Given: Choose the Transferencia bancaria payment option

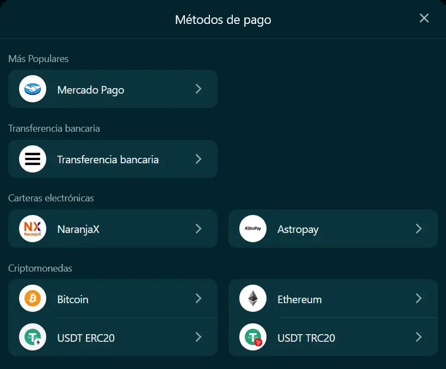Looking at the screenshot, I should click(x=113, y=159).
